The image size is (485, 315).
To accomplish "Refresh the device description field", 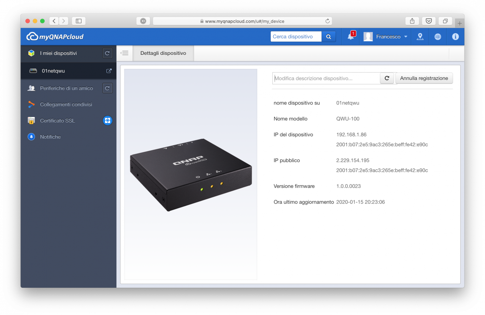I will pos(386,78).
